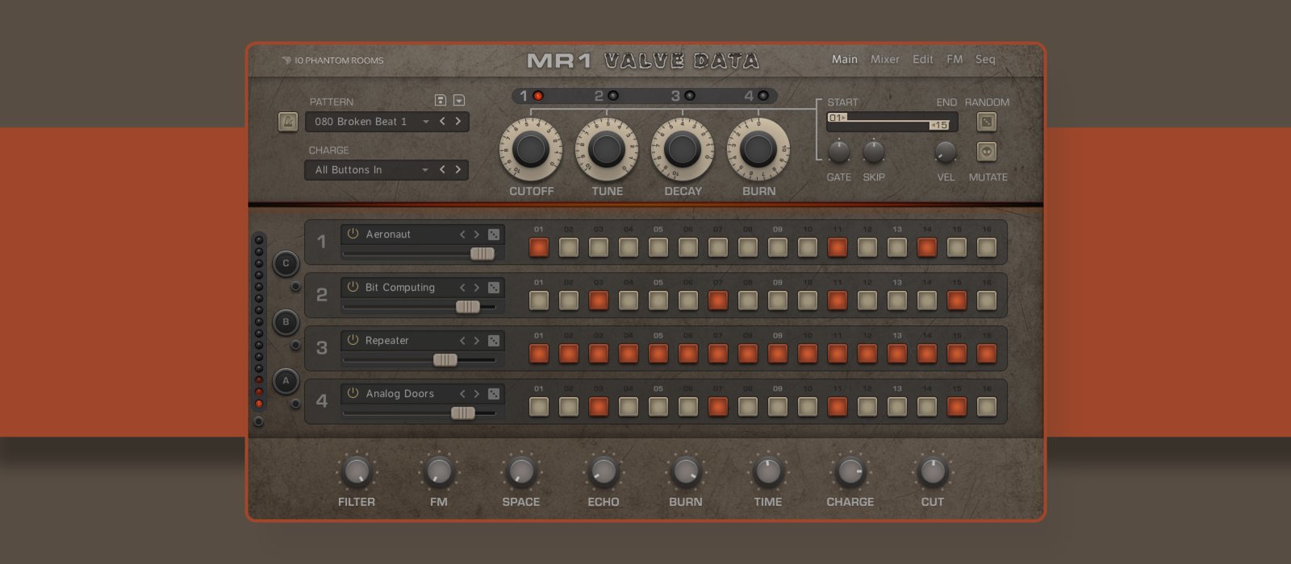Viewport: 1291px width, 564px height.
Task: Randomize the Analog Doors sound dice icon
Action: click(494, 394)
